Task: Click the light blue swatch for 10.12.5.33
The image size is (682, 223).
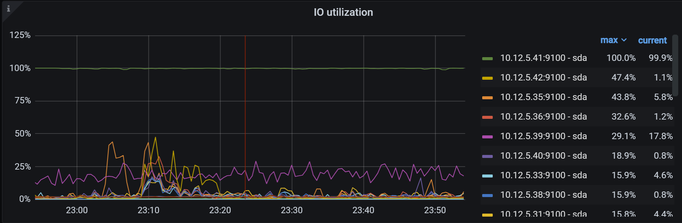Action: pos(487,176)
